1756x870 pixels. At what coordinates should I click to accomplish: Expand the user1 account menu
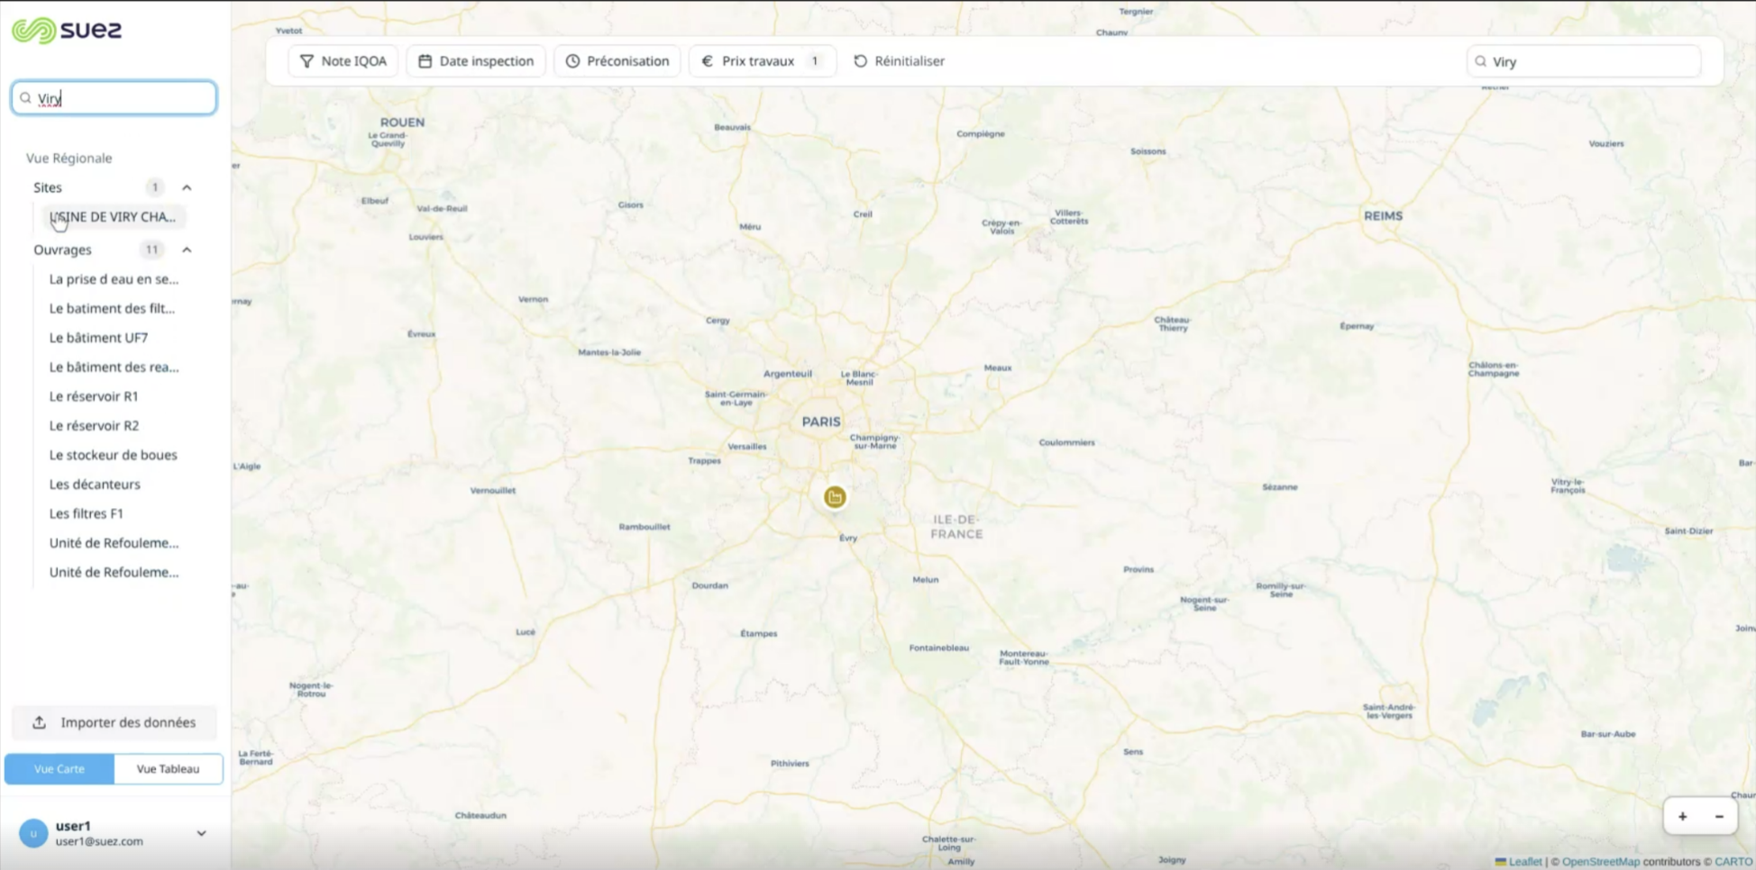(x=201, y=833)
